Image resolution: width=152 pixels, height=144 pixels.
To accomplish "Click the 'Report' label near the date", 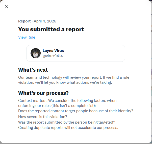I will tap(24, 21).
